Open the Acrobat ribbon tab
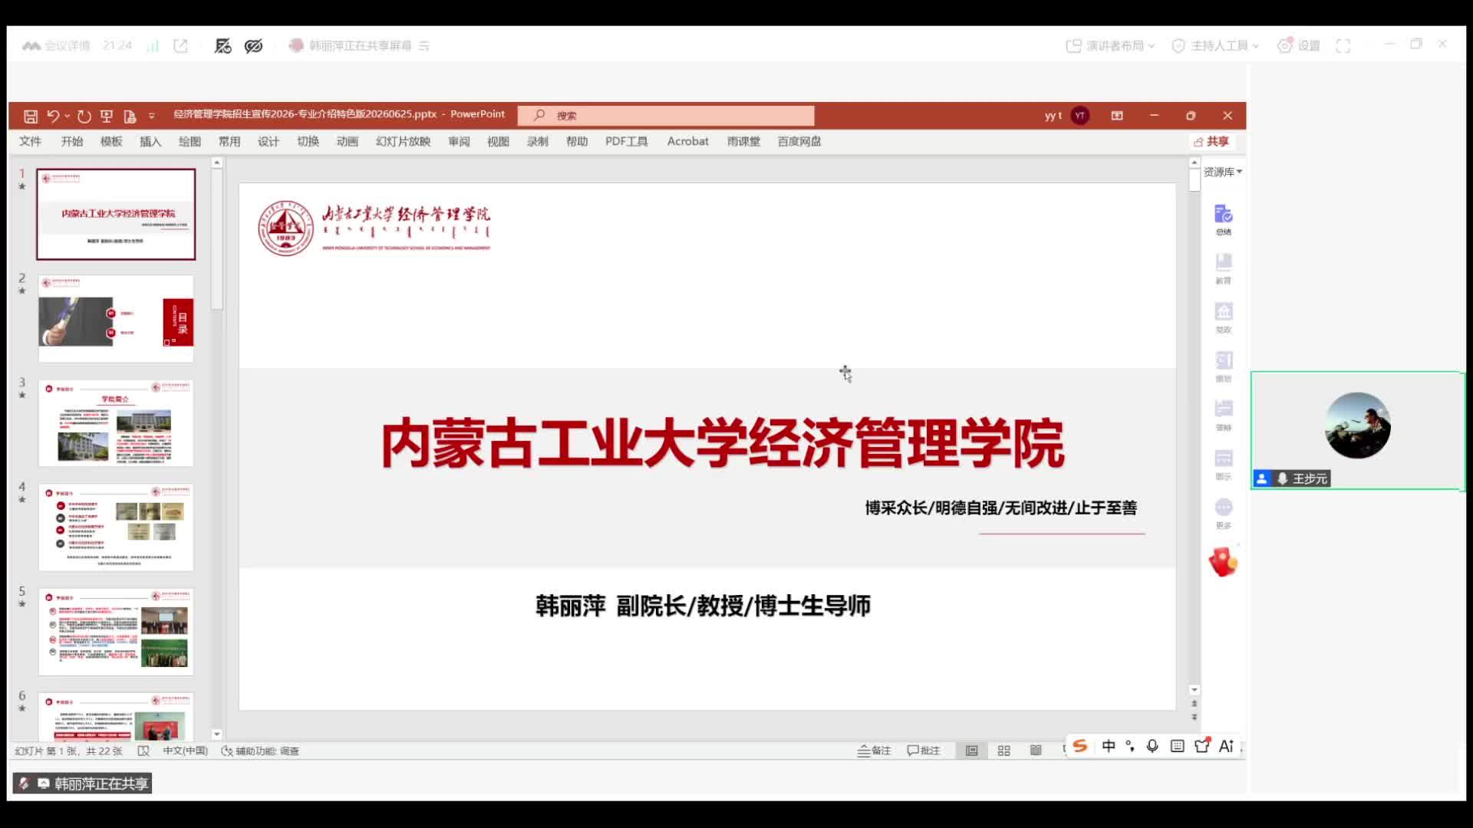 click(x=688, y=141)
